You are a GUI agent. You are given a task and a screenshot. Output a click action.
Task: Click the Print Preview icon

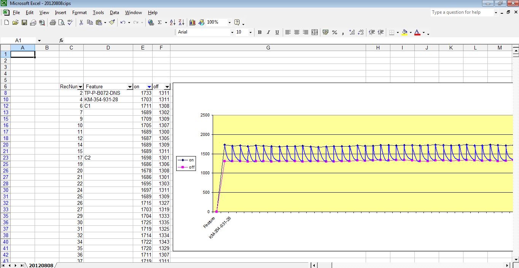(62, 22)
